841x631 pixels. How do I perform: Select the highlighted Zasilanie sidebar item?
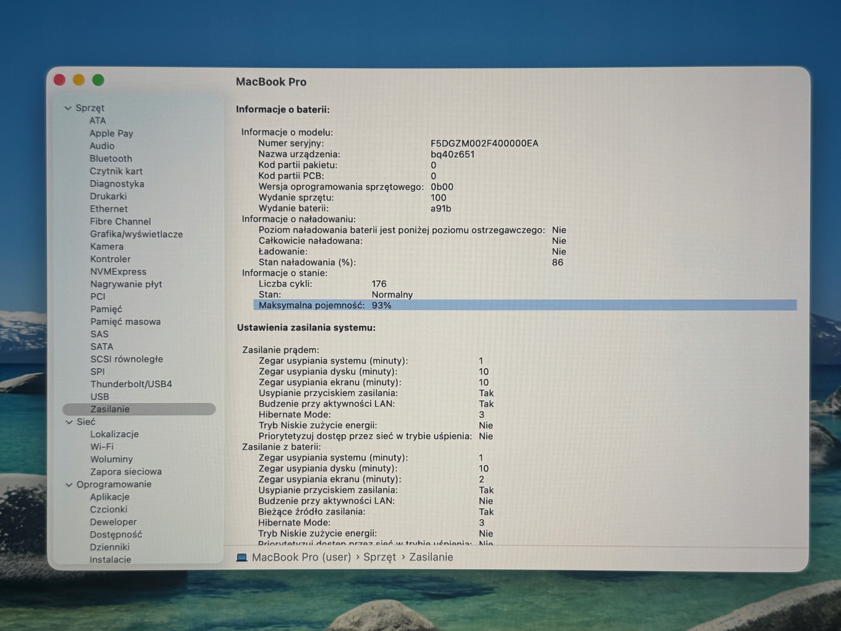click(x=139, y=409)
